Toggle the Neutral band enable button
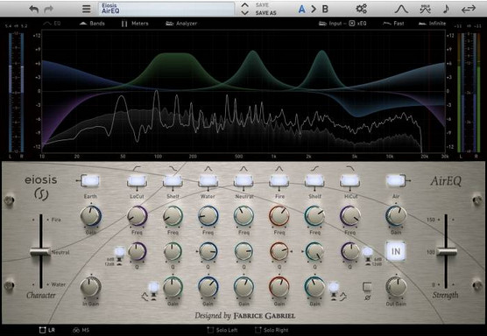The image size is (487, 336). click(x=243, y=180)
